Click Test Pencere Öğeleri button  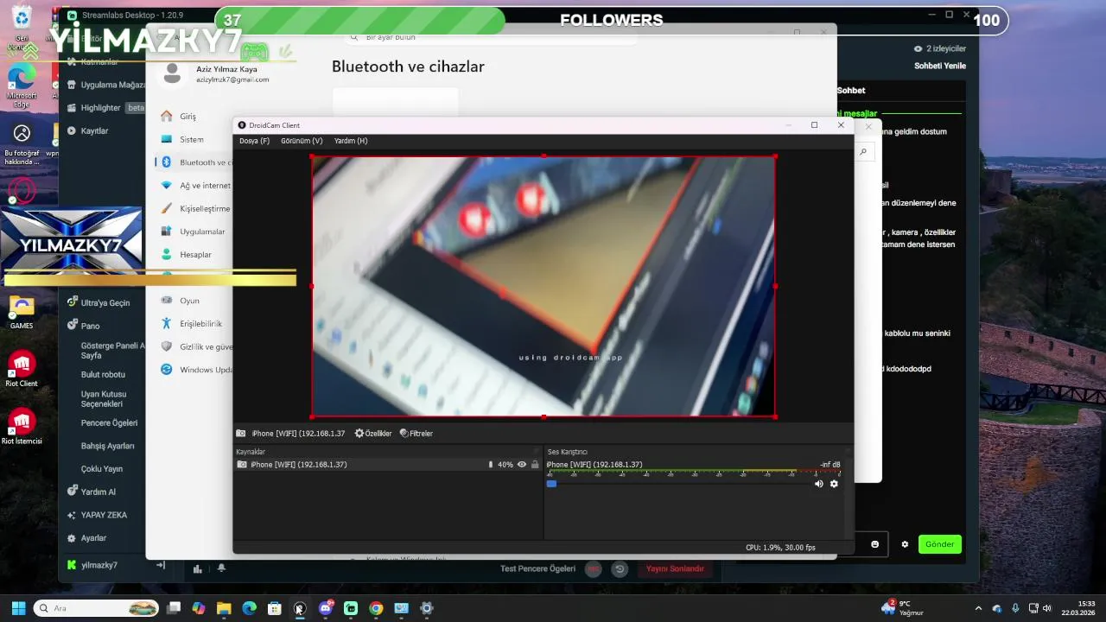[x=537, y=569]
